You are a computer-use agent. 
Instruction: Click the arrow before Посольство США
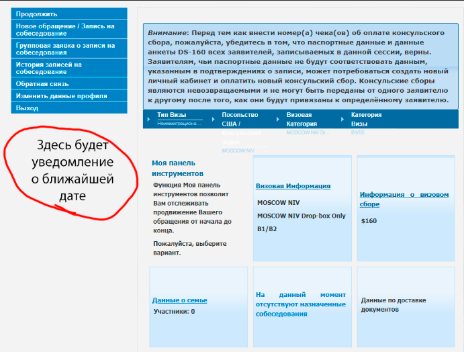coord(213,120)
